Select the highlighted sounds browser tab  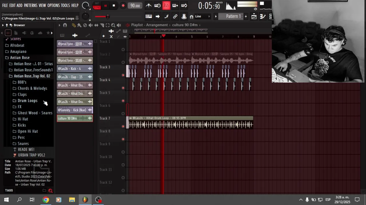coord(8,33)
